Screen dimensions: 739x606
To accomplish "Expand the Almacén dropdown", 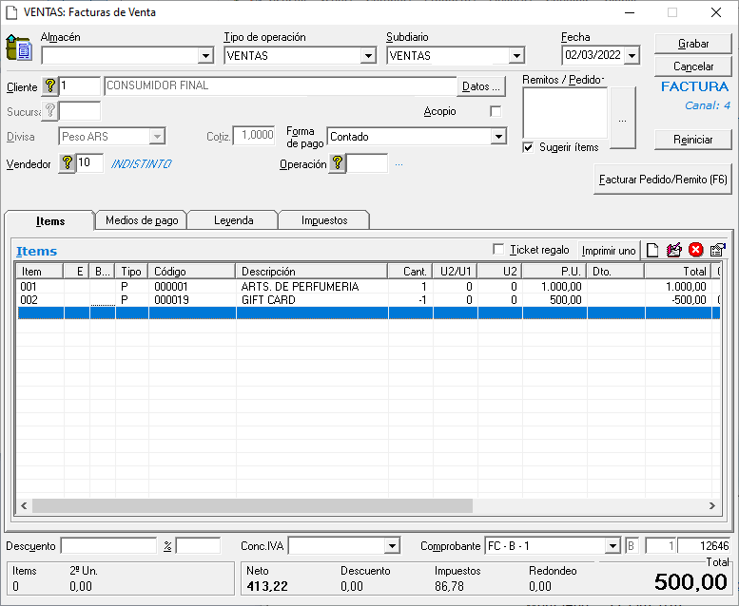I will 206,56.
